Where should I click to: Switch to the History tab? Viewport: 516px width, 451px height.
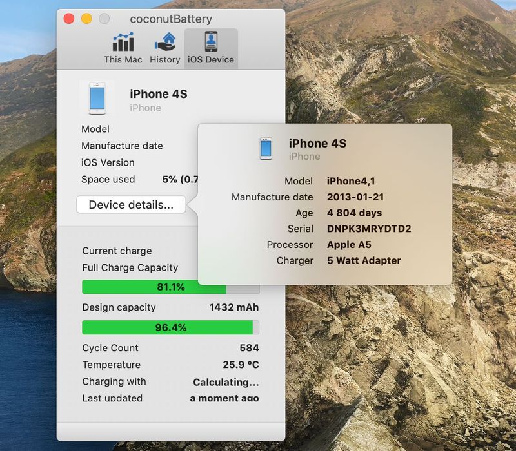click(x=165, y=48)
